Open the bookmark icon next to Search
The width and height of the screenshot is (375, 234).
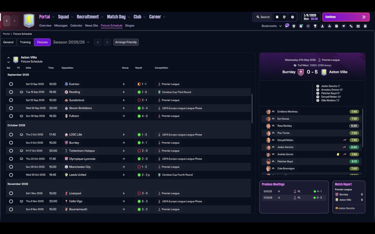pyautogui.click(x=277, y=17)
